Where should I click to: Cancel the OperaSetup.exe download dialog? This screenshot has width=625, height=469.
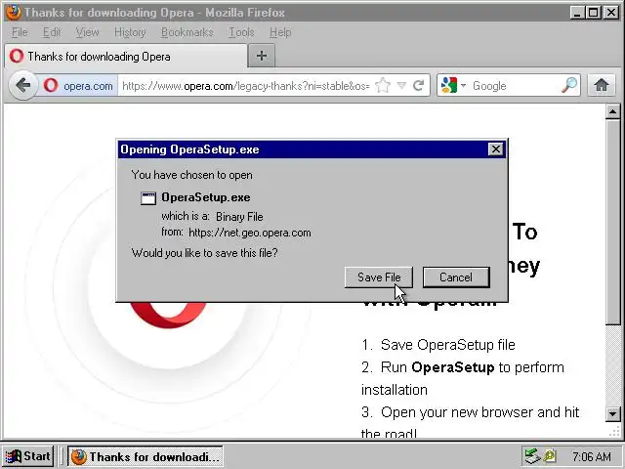(456, 277)
